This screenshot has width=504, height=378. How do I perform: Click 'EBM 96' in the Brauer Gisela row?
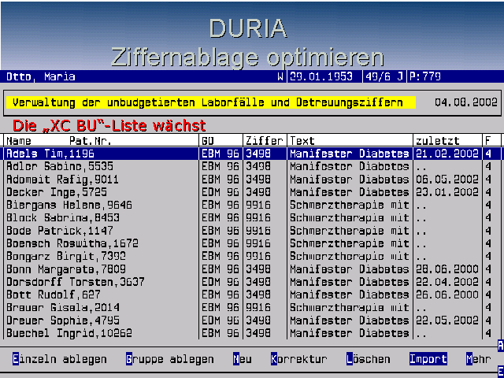[x=220, y=308]
